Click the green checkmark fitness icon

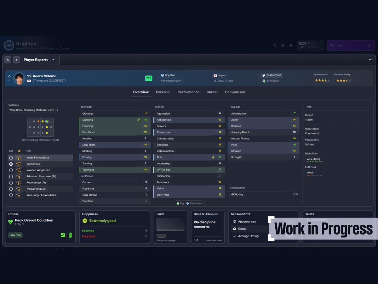tap(63, 235)
